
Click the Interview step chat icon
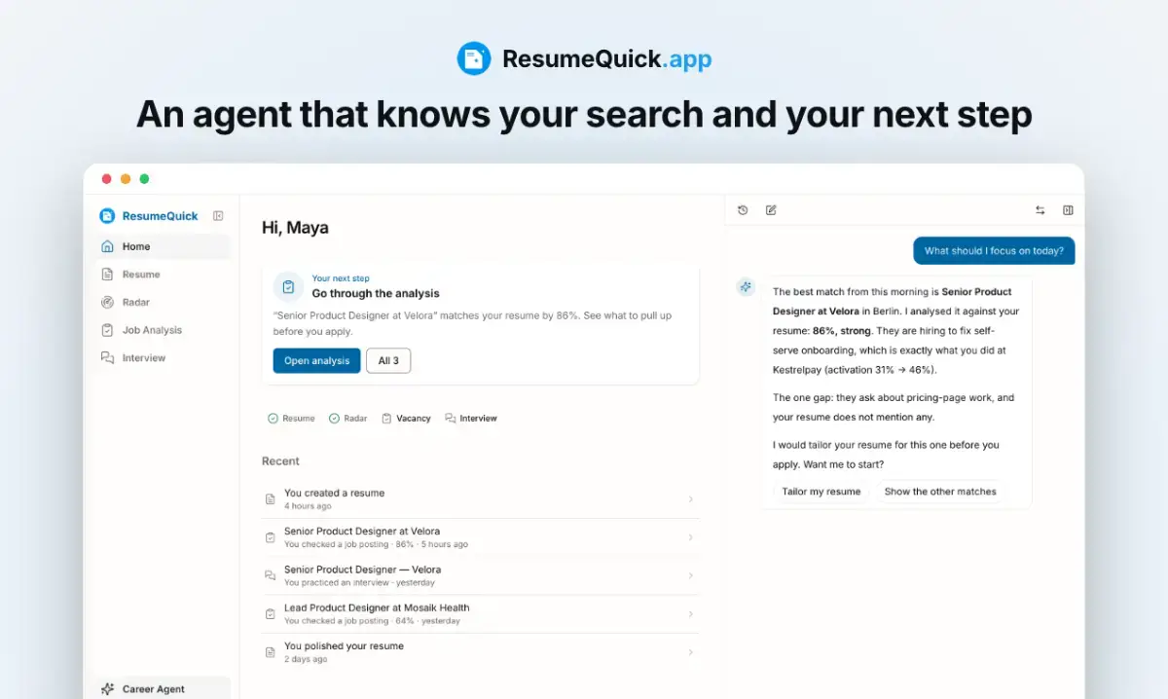pos(450,419)
